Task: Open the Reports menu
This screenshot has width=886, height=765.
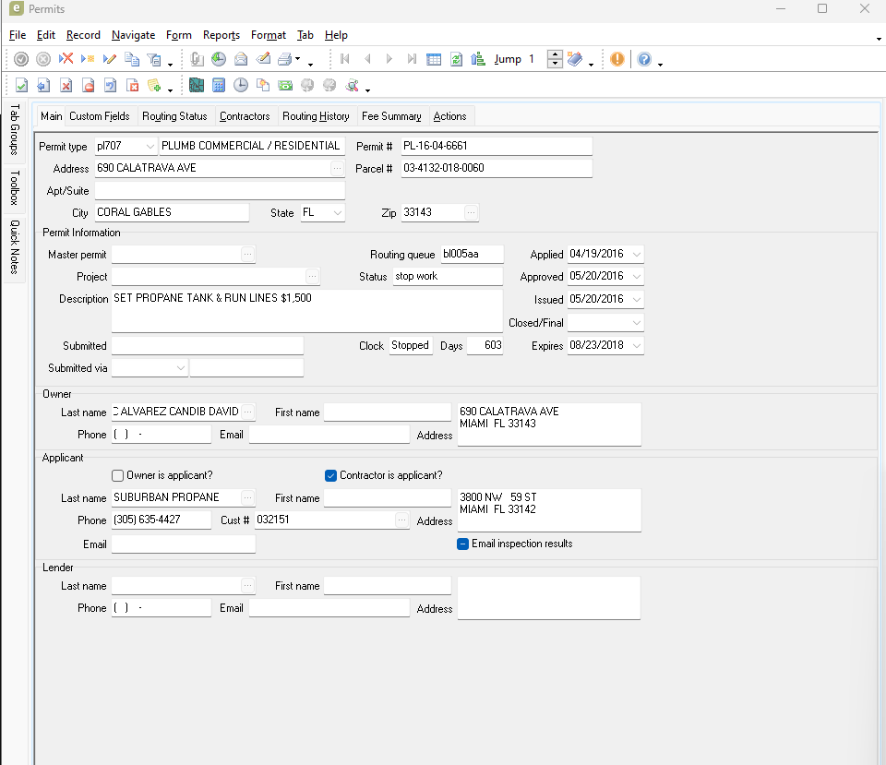Action: [221, 35]
